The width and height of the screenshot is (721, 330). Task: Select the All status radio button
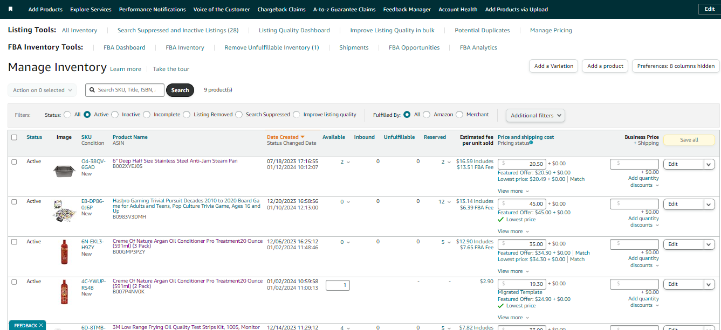[x=67, y=115]
